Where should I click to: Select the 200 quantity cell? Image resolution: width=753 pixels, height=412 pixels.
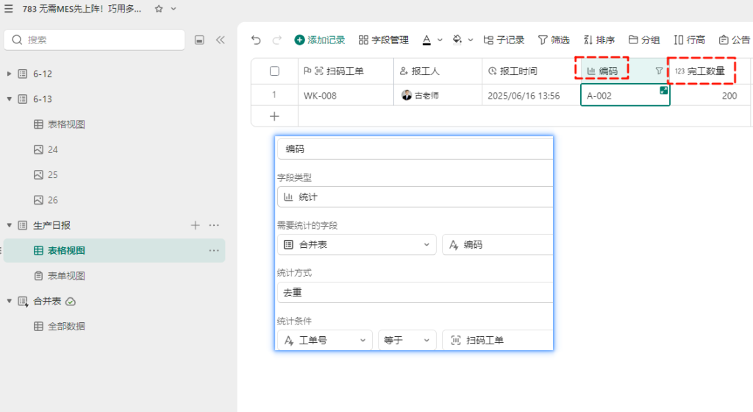pos(710,96)
